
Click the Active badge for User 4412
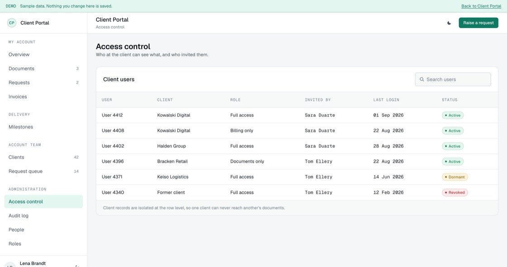pos(453,115)
